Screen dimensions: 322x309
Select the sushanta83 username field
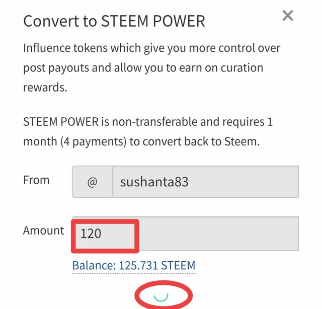pyautogui.click(x=206, y=182)
